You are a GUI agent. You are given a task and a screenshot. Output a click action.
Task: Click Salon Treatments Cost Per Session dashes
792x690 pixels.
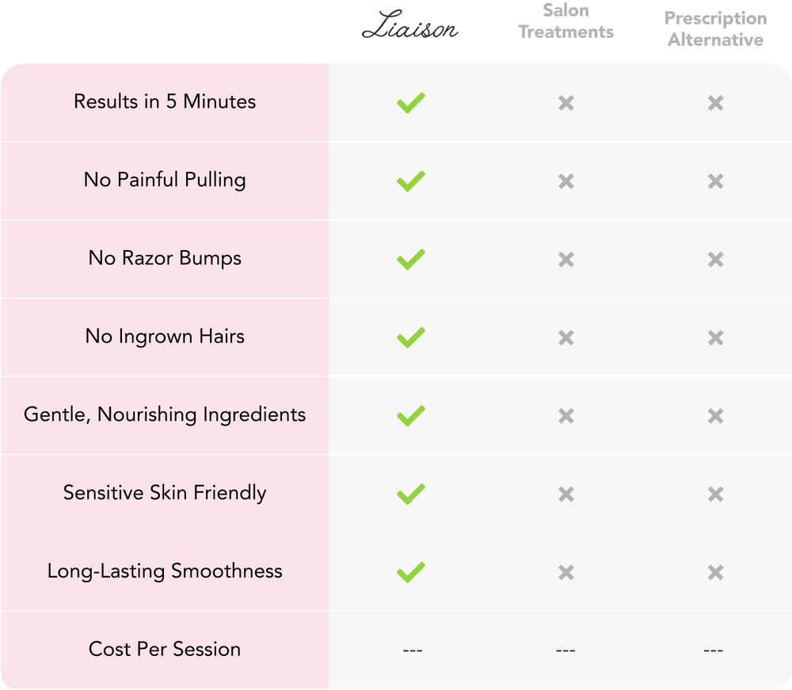click(x=565, y=650)
